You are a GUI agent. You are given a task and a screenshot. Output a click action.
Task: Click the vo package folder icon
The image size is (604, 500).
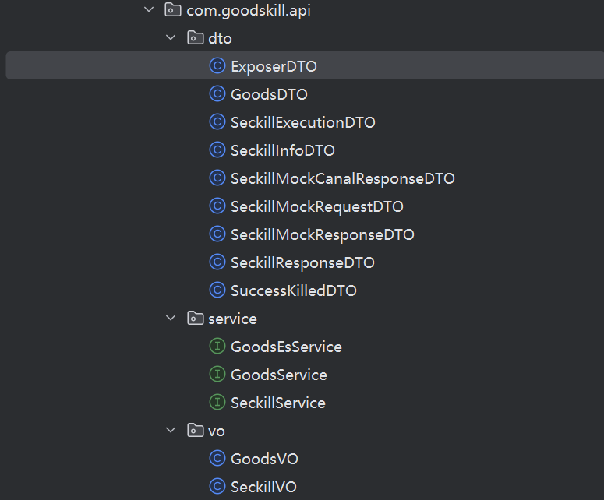(195, 431)
